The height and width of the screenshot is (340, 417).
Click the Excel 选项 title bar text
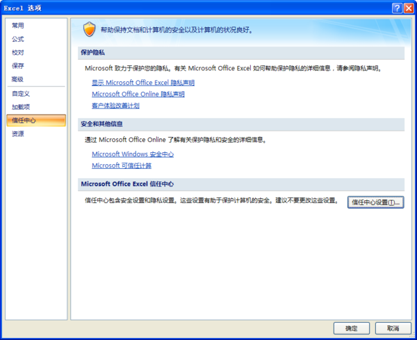(23, 8)
